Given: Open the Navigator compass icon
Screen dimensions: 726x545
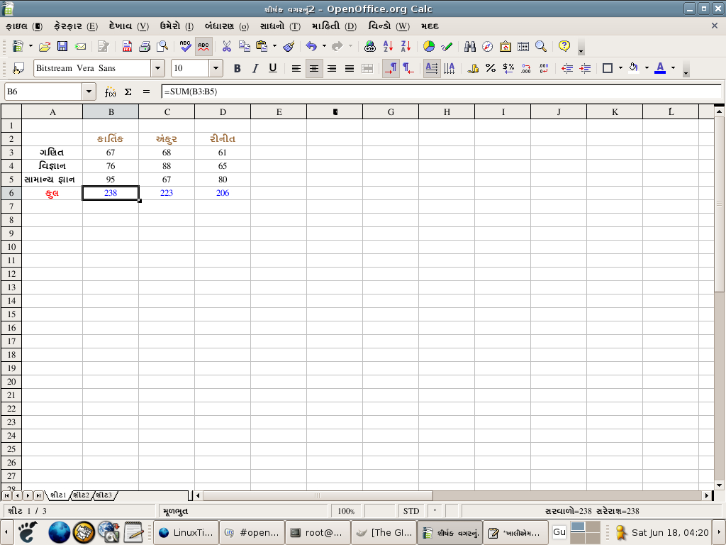Looking at the screenshot, I should [x=487, y=47].
